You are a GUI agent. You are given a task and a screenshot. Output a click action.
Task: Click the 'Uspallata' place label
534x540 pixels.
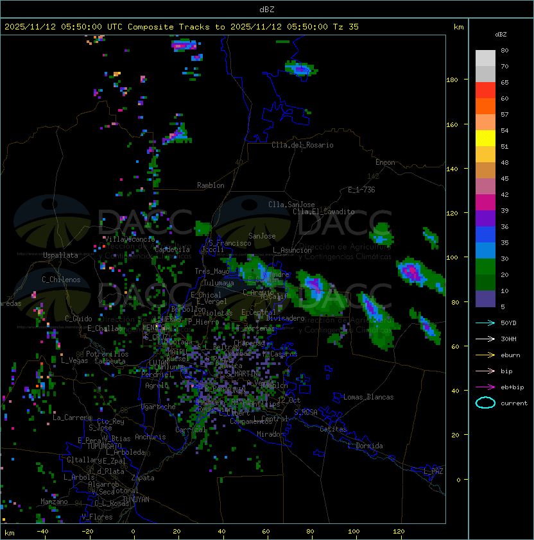click(x=60, y=255)
